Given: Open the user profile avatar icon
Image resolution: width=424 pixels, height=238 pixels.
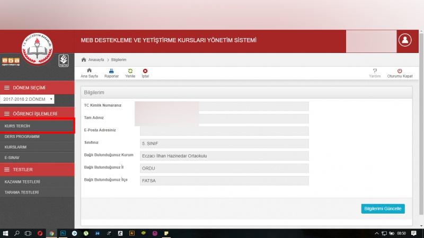Looking at the screenshot, I should click(405, 41).
